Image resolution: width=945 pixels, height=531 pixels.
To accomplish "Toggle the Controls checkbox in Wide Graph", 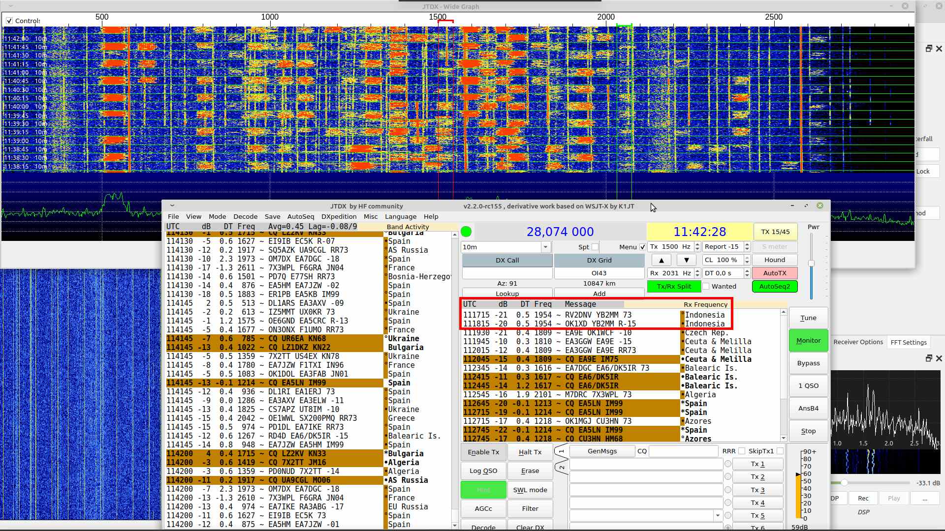I will (x=9, y=21).
